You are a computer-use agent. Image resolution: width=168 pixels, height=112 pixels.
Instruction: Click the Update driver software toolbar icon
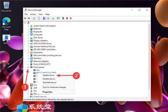(53, 19)
